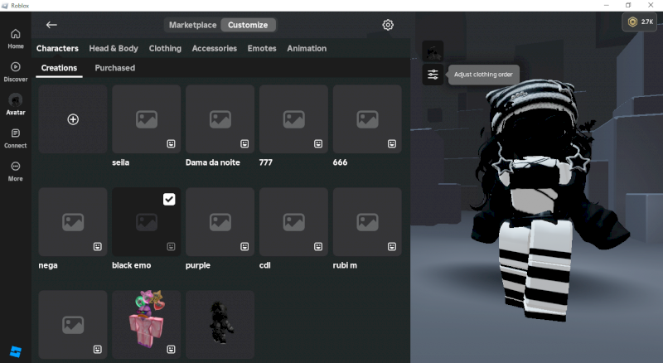Select the Dama da noite character
663x363 pixels.
point(220,119)
